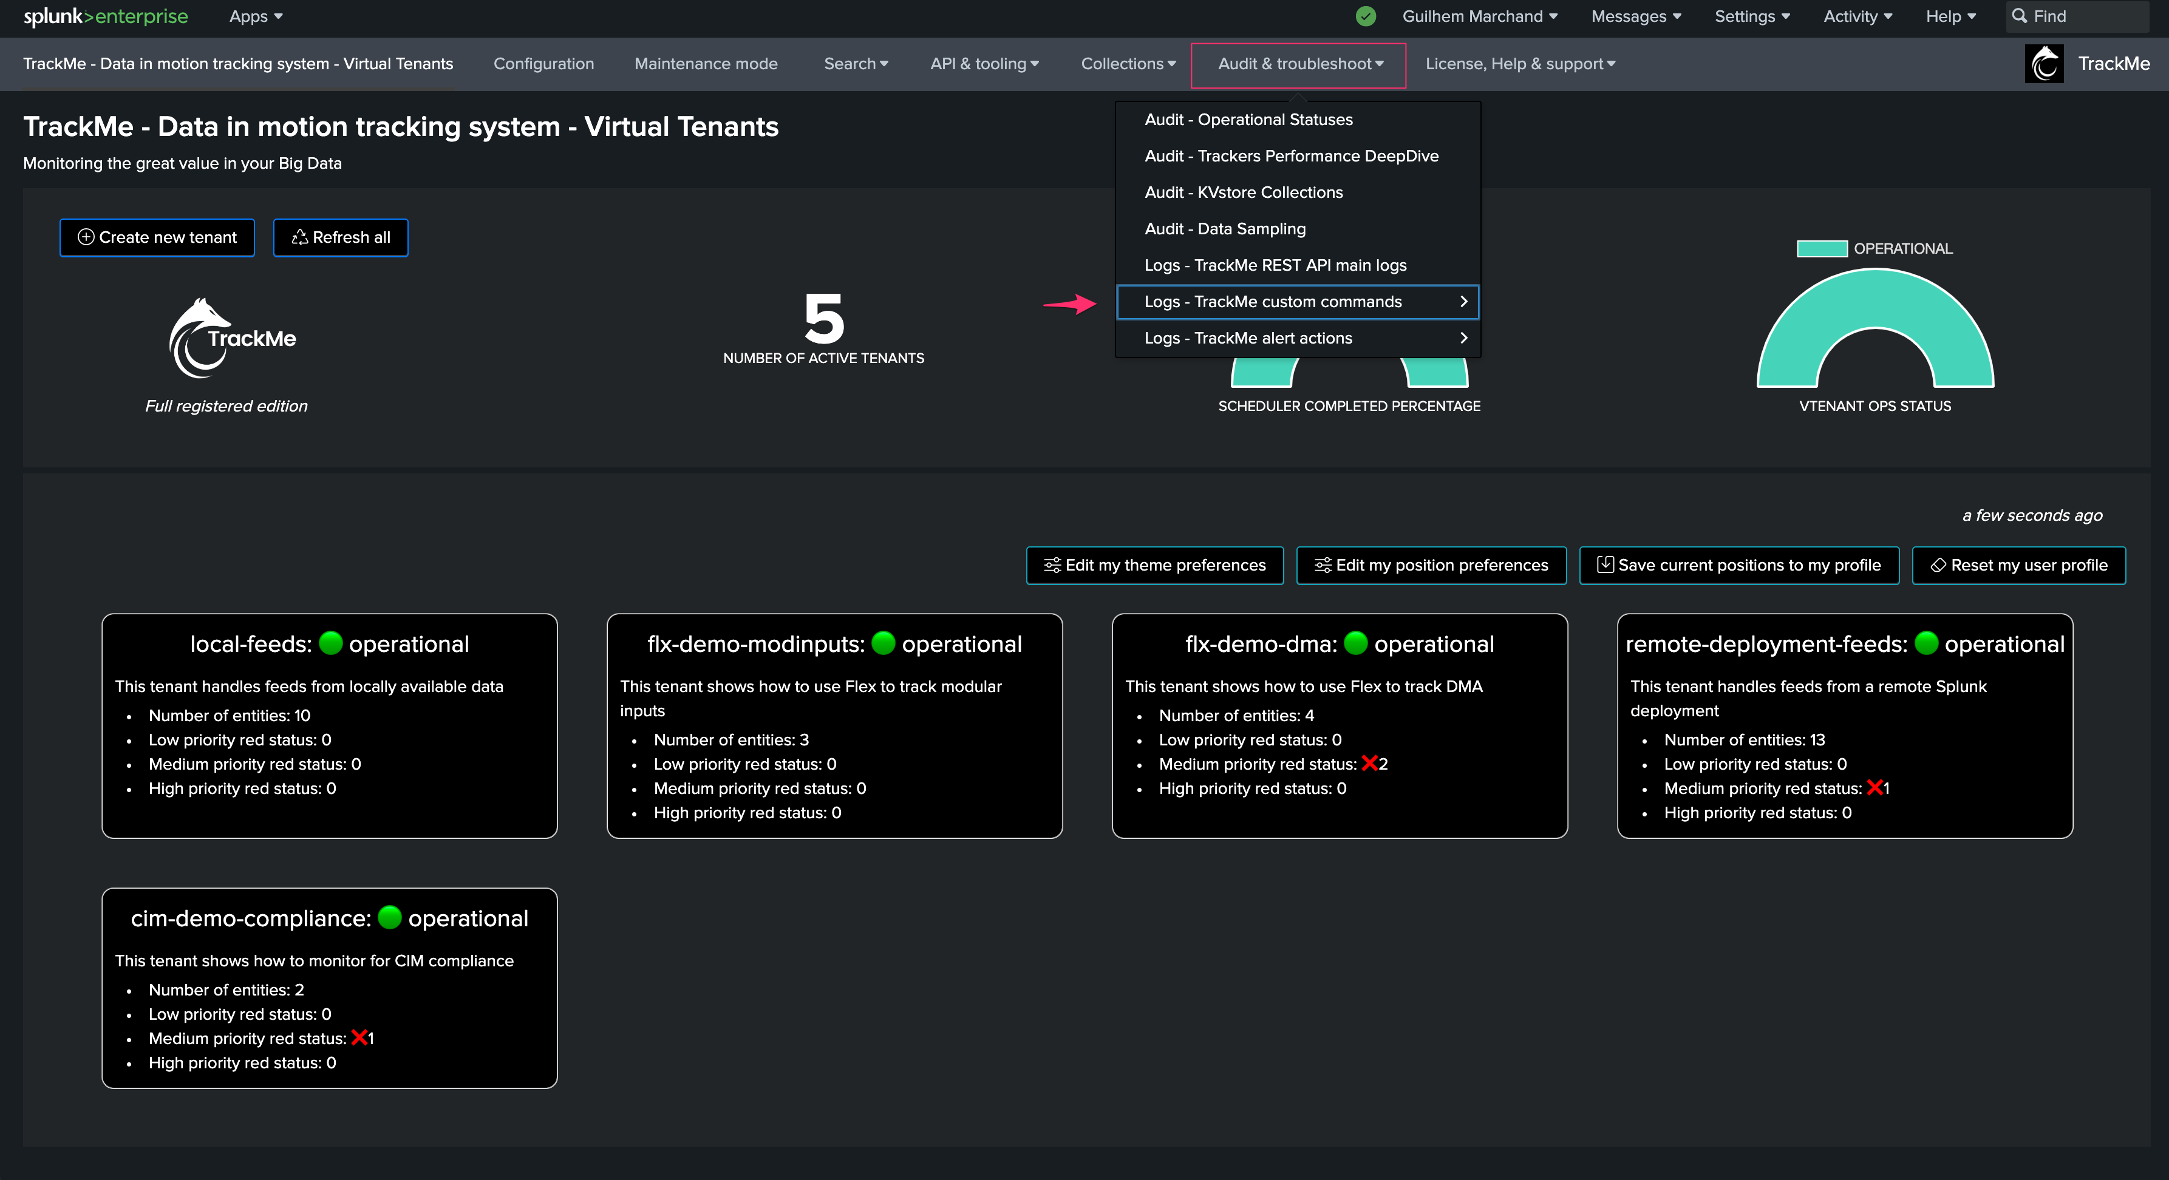Image resolution: width=2169 pixels, height=1180 pixels.
Task: Choose Audit - Data Sampling
Action: (1298, 228)
